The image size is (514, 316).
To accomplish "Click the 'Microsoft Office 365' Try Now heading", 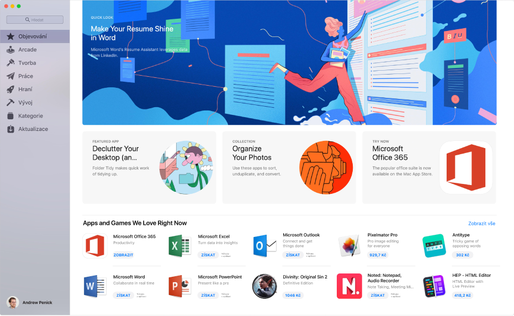I will (x=390, y=153).
